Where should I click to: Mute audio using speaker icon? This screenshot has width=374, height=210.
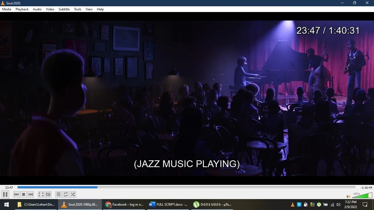point(348,196)
